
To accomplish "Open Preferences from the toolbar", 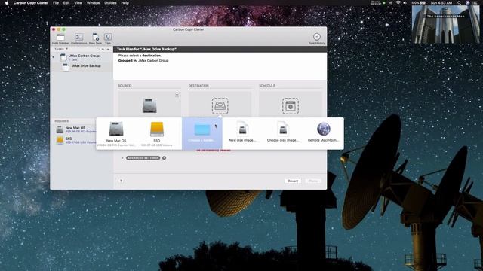I will pos(78,38).
